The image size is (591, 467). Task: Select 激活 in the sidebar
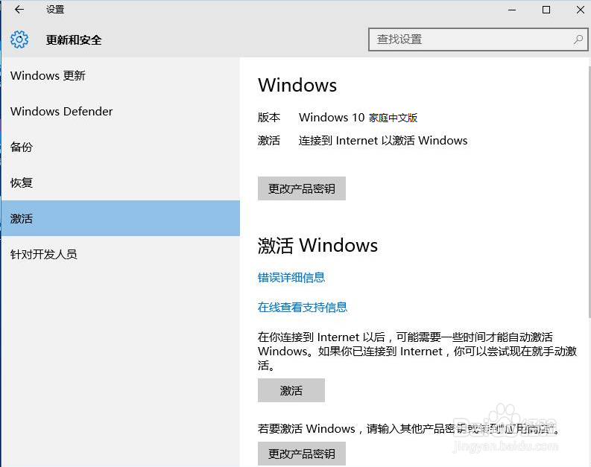pyautogui.click(x=121, y=218)
